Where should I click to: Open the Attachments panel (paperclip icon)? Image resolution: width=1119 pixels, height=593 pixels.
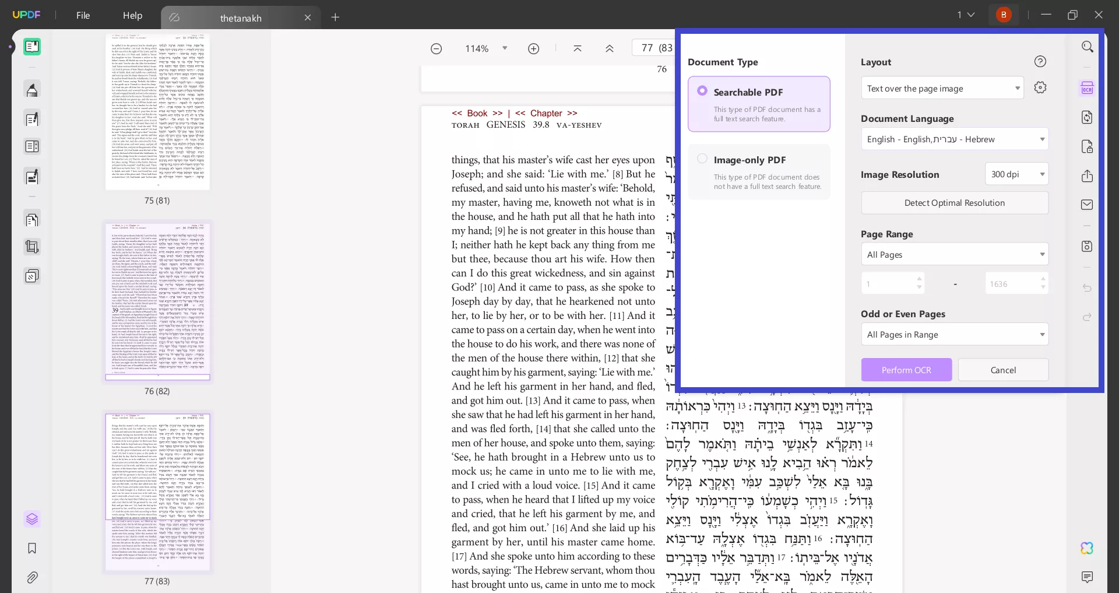click(x=32, y=577)
